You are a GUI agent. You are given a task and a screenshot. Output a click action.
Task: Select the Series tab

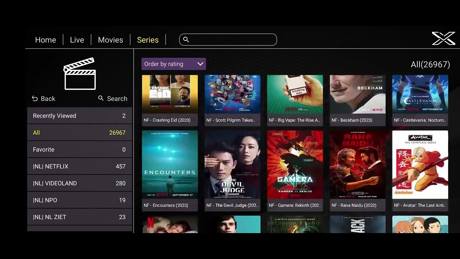click(x=148, y=40)
